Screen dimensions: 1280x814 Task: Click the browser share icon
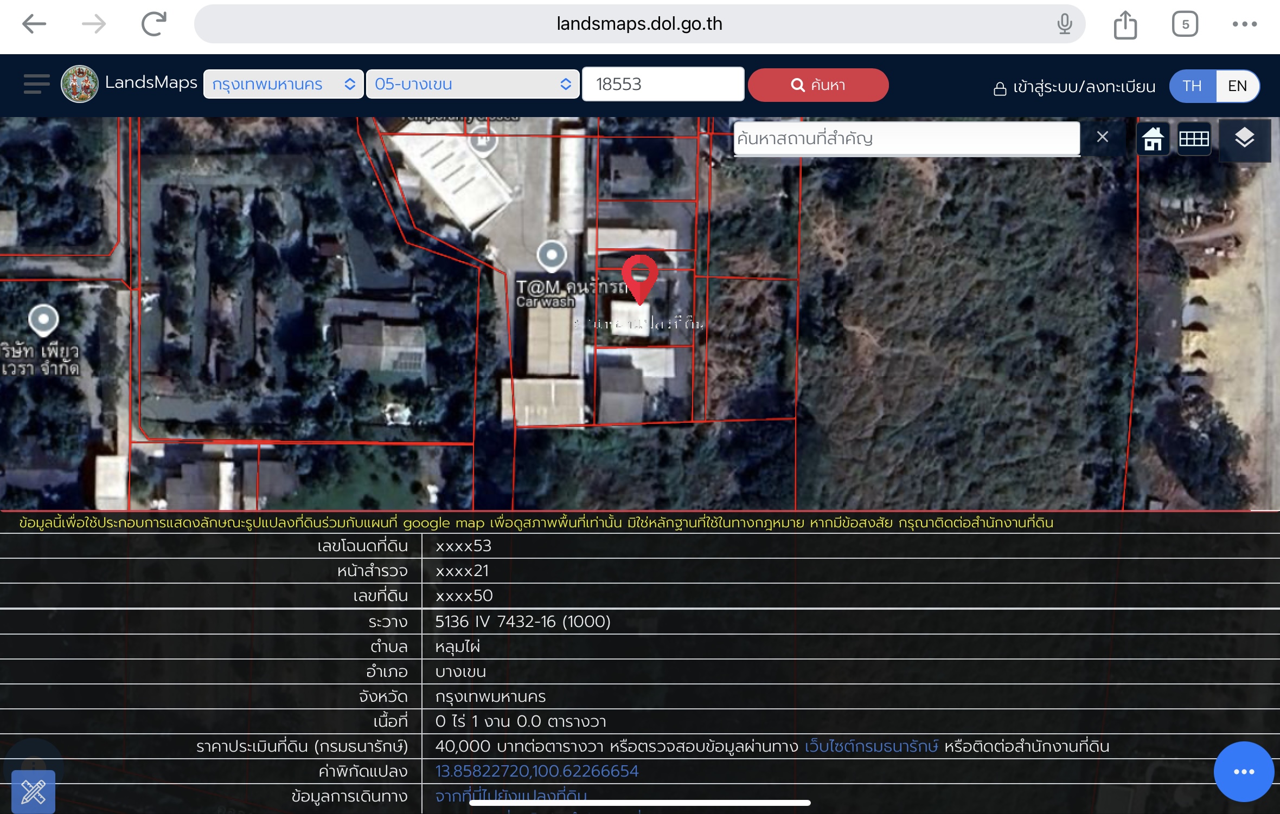click(1125, 25)
